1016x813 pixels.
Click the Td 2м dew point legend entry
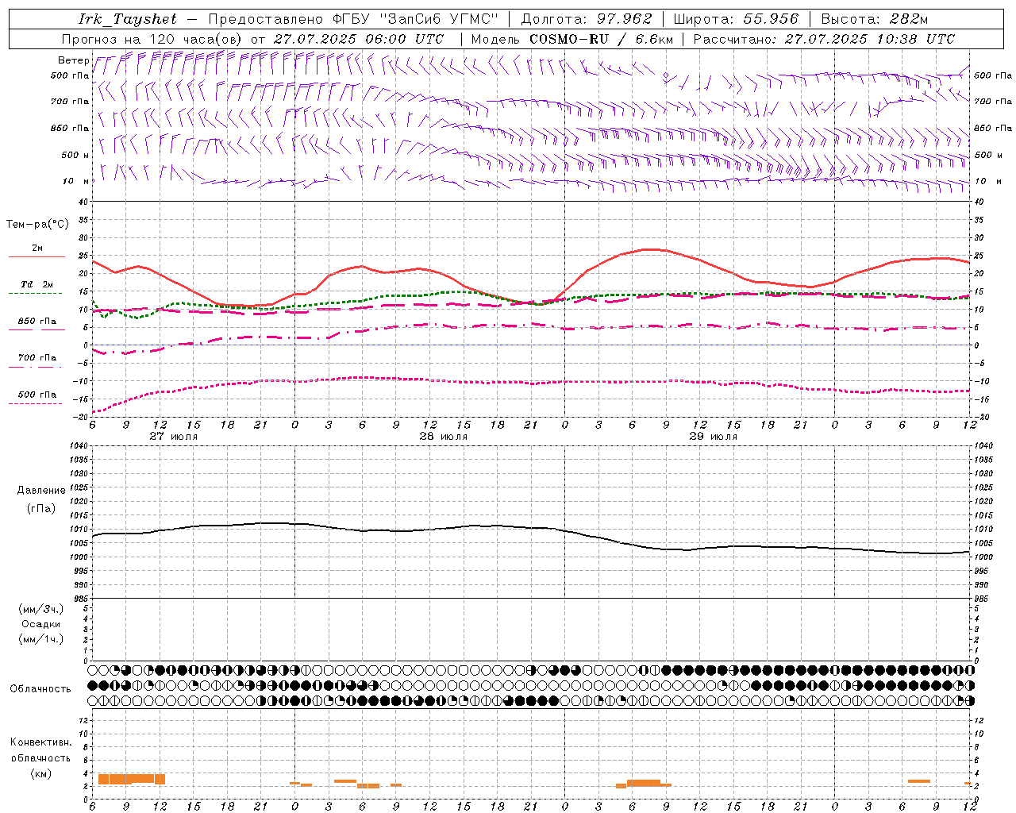(x=37, y=284)
